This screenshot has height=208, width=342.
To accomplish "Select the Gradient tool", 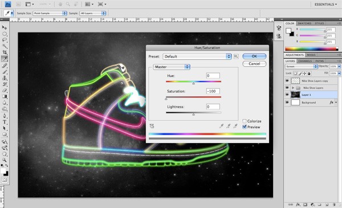I will coord(5,96).
